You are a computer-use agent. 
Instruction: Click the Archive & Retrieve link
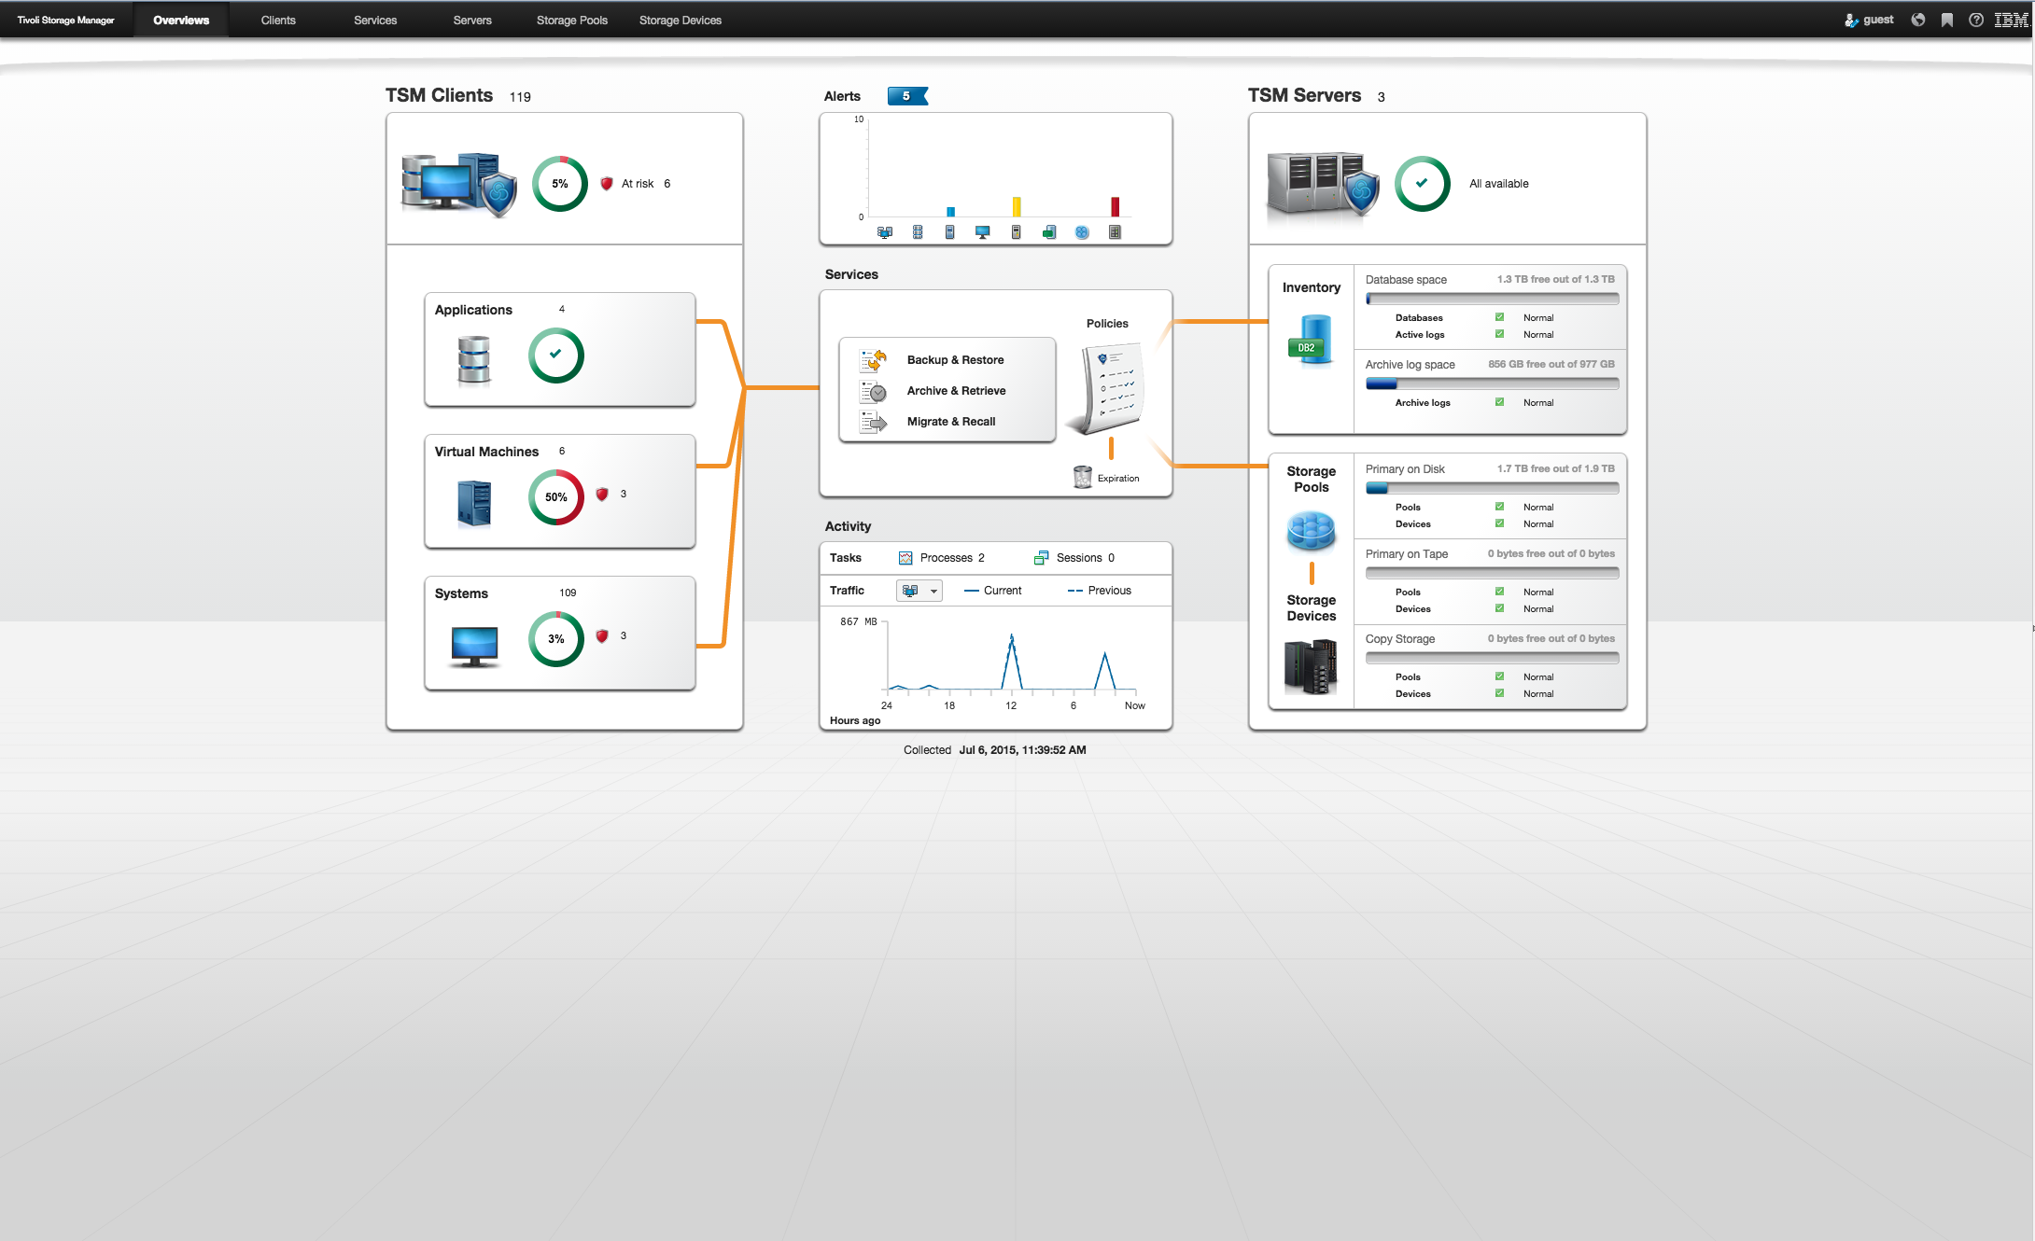click(x=957, y=391)
